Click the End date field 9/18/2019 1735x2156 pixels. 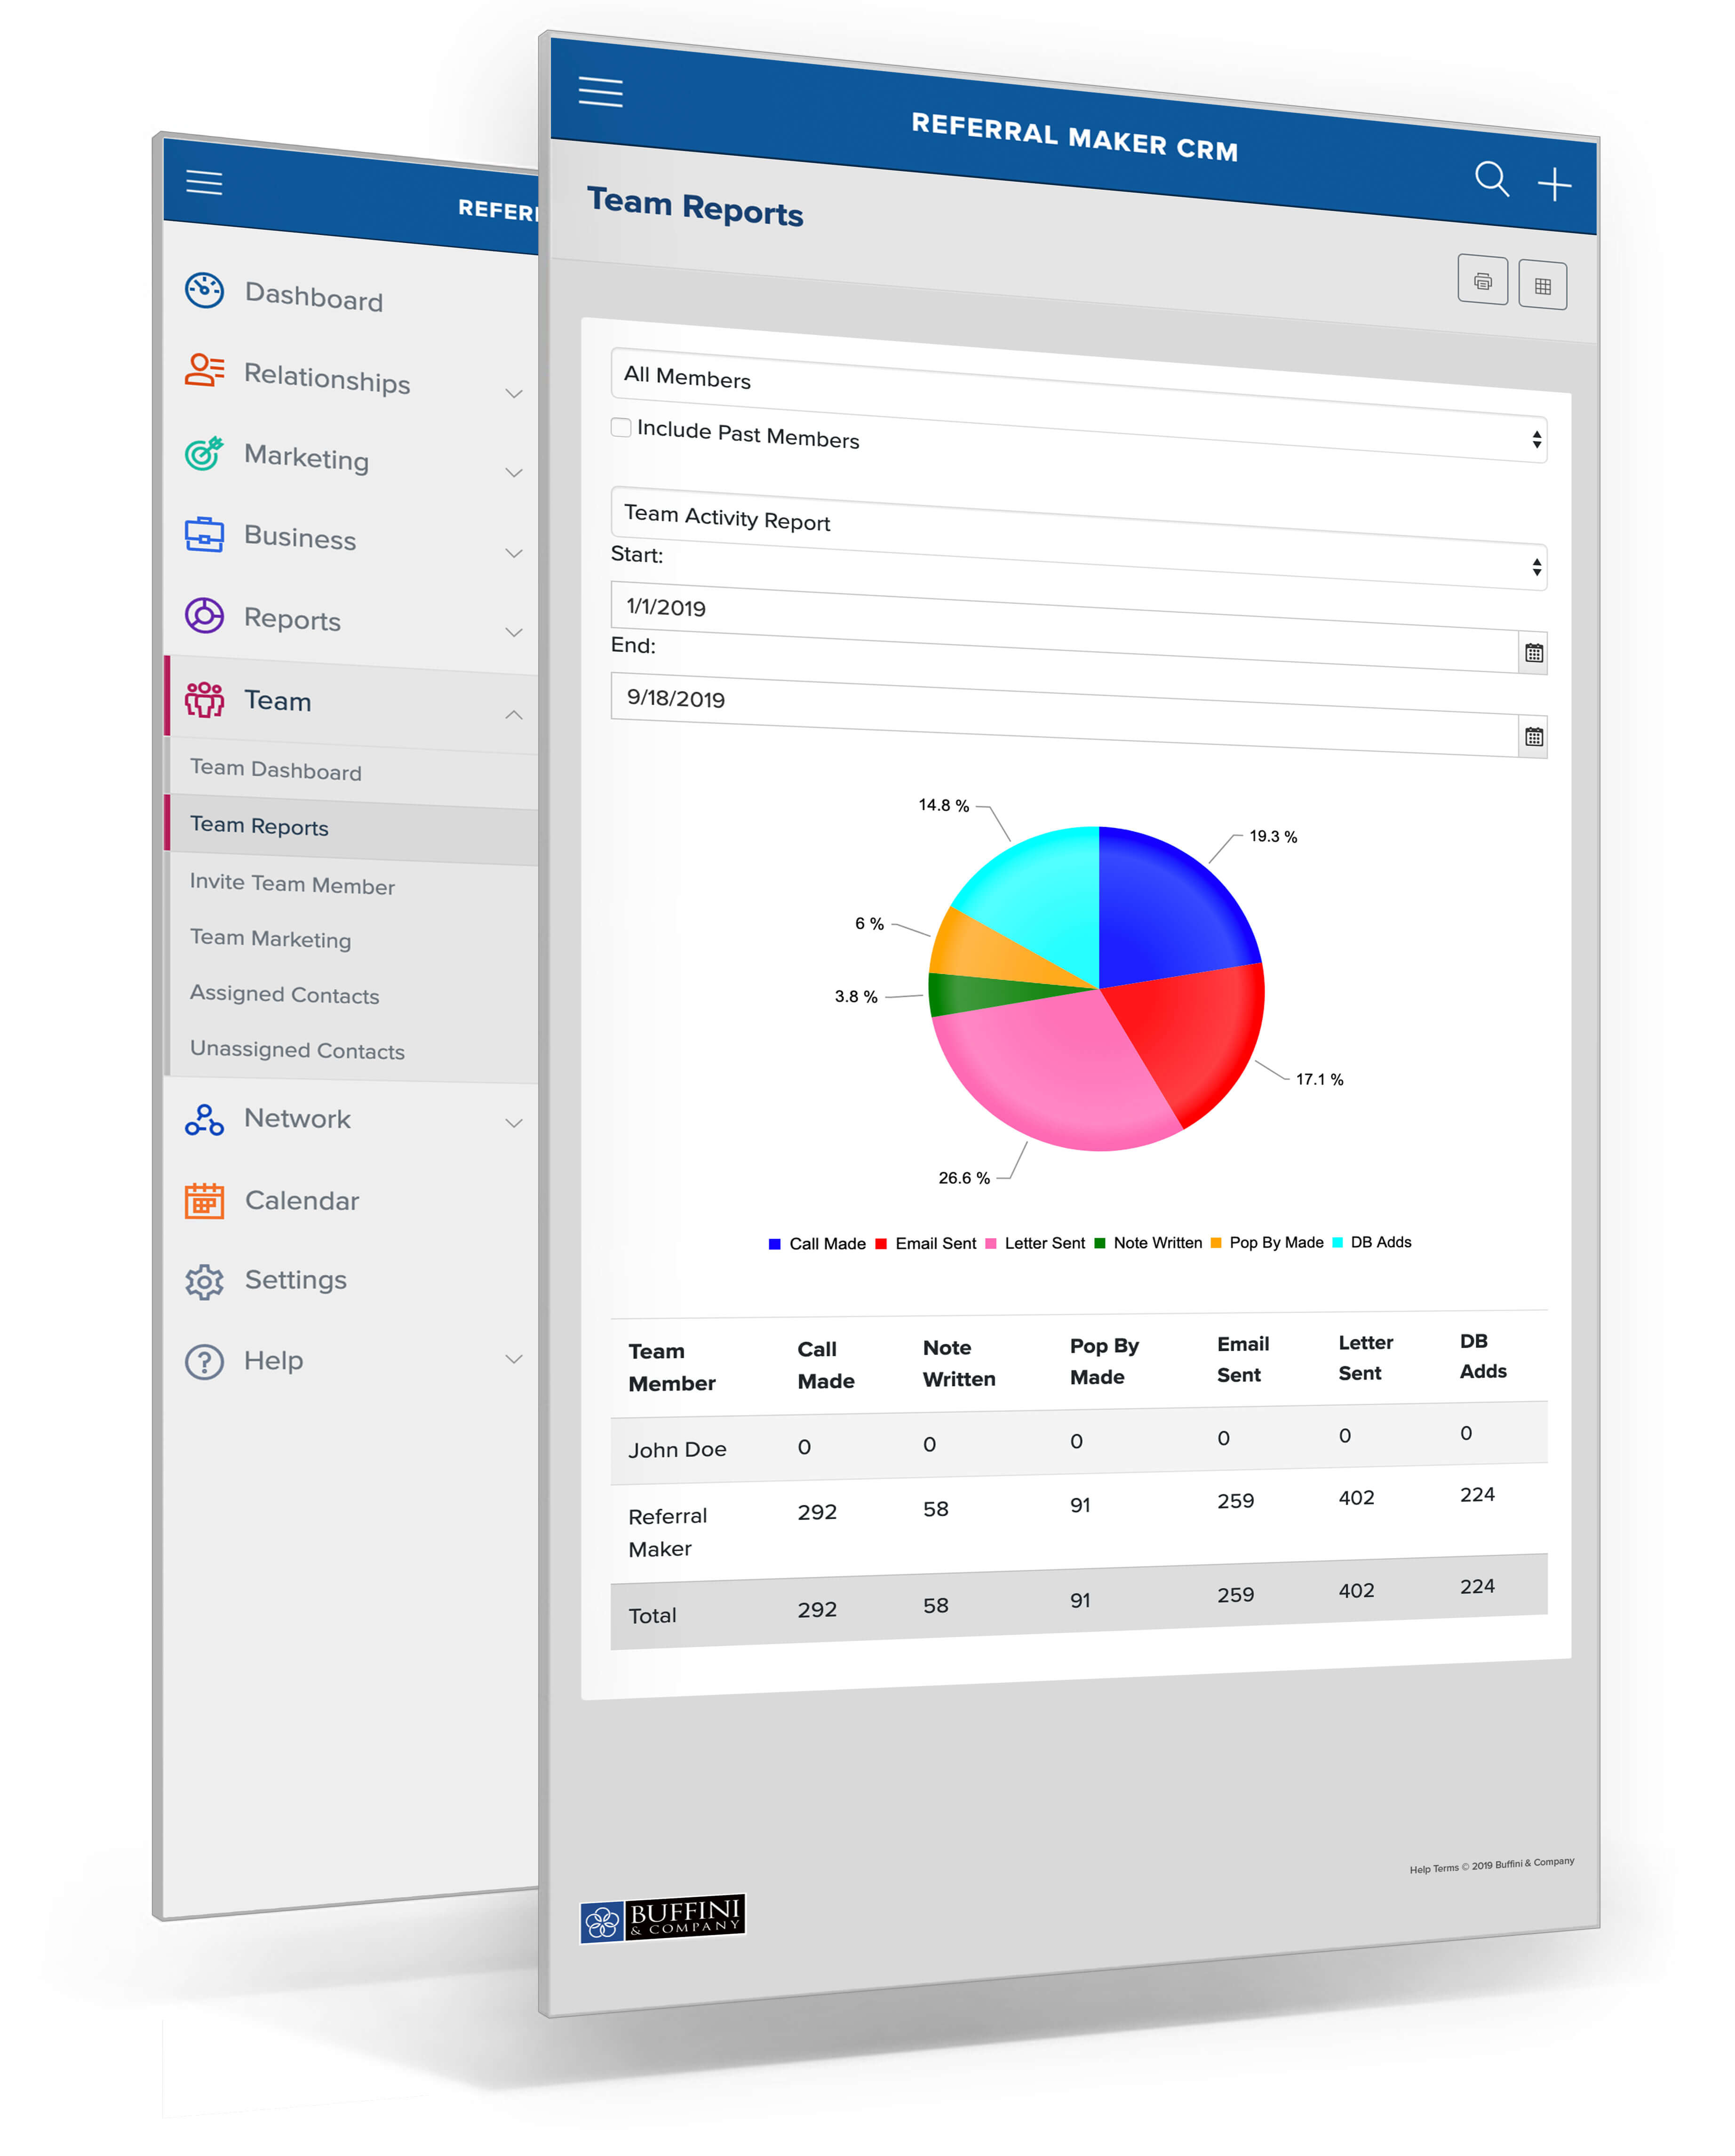1064,714
